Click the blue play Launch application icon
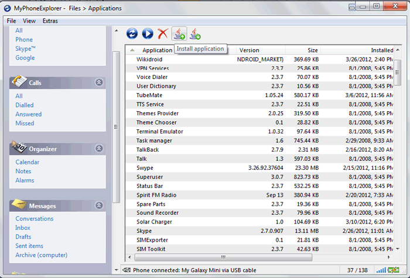The width and height of the screenshot is (410, 278). pyautogui.click(x=148, y=34)
